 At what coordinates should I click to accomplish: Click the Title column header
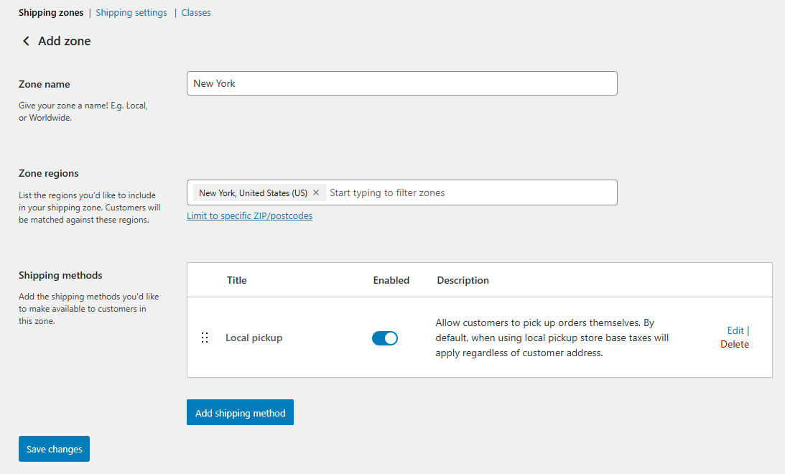(x=236, y=280)
